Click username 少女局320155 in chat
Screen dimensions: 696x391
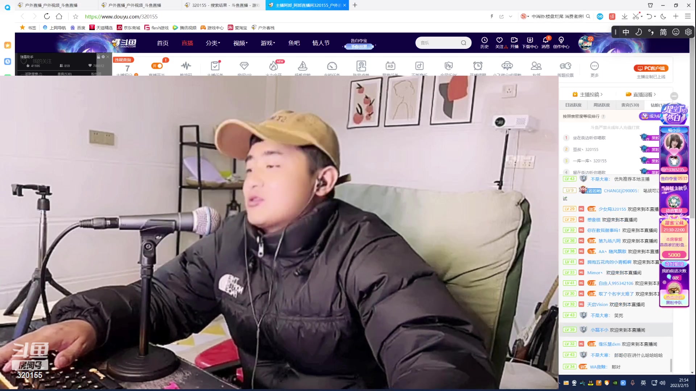pos(612,209)
